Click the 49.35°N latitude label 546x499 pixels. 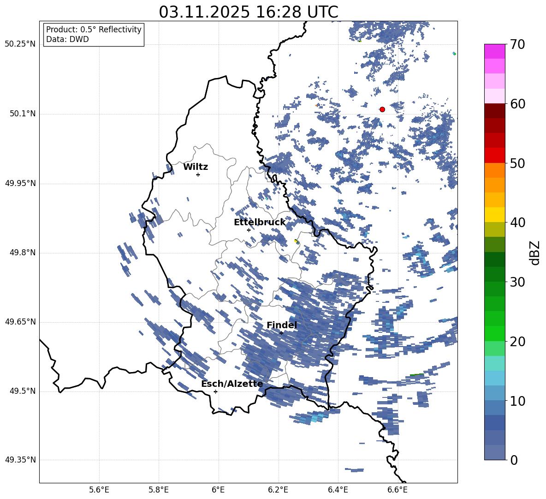pos(20,460)
